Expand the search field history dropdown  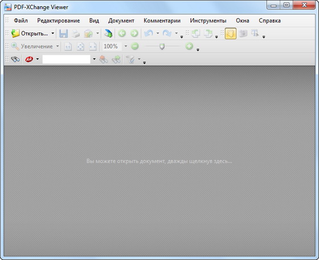[x=94, y=59]
